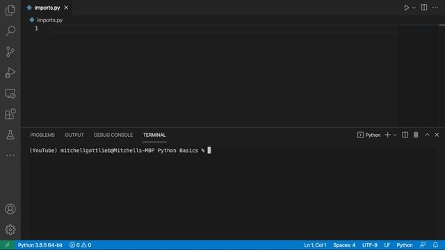
Task: Click editor line 1 text area
Action: 222,28
